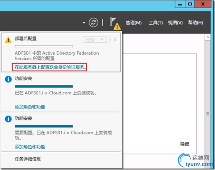Viewport: 215px width, 170px height.
Task: Click the scrollbar grip handle on right
Action: click(208, 114)
